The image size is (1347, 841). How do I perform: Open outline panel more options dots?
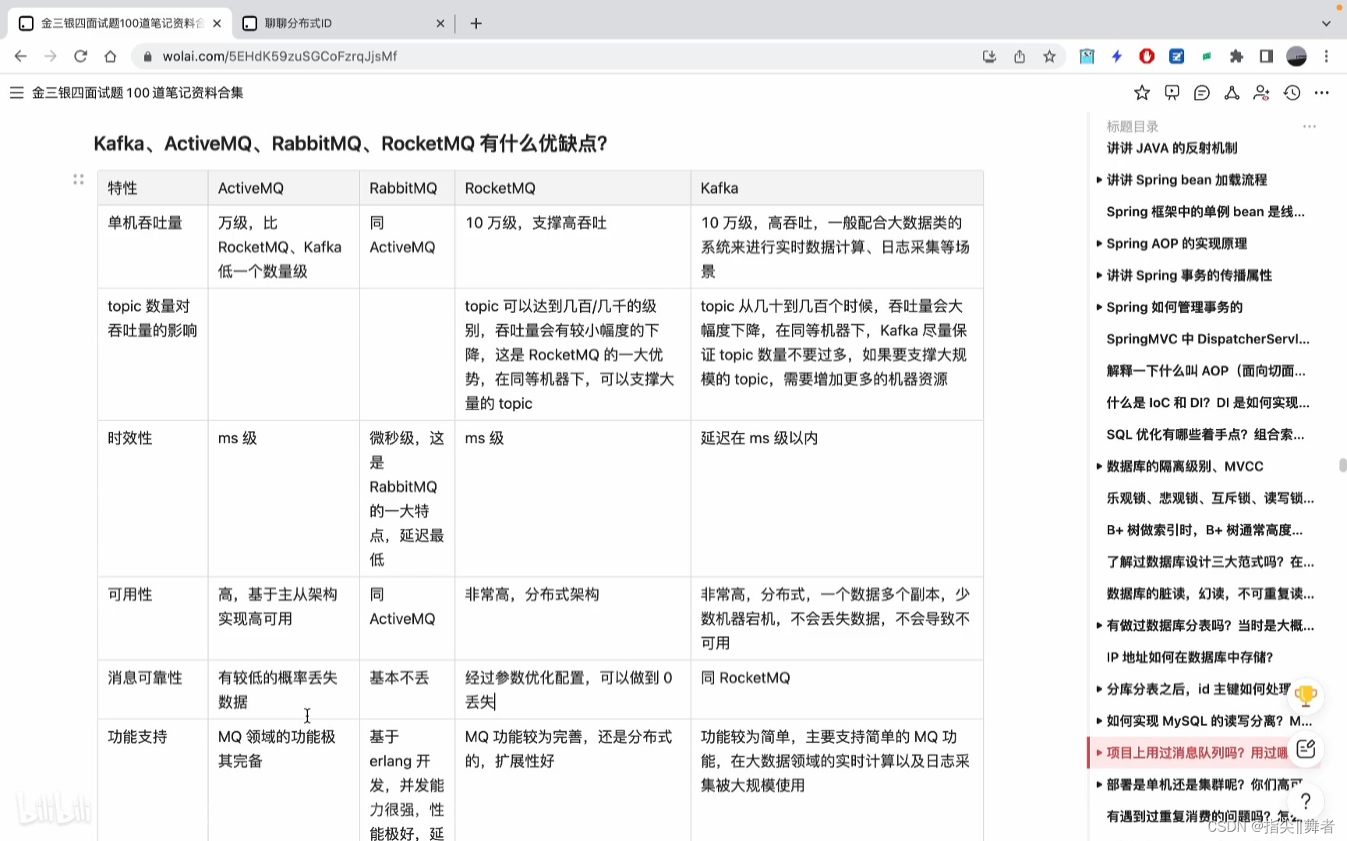point(1310,126)
